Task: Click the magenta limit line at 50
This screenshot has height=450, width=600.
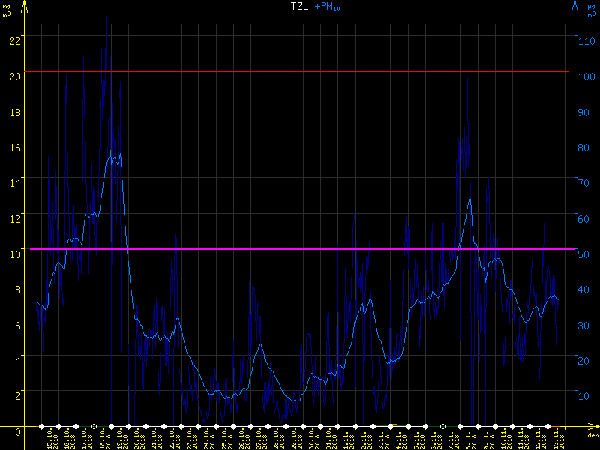Action: (300, 249)
